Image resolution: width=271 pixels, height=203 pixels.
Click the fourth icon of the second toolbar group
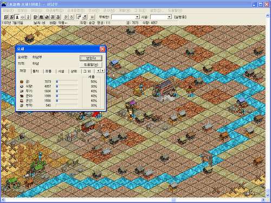point(53,17)
